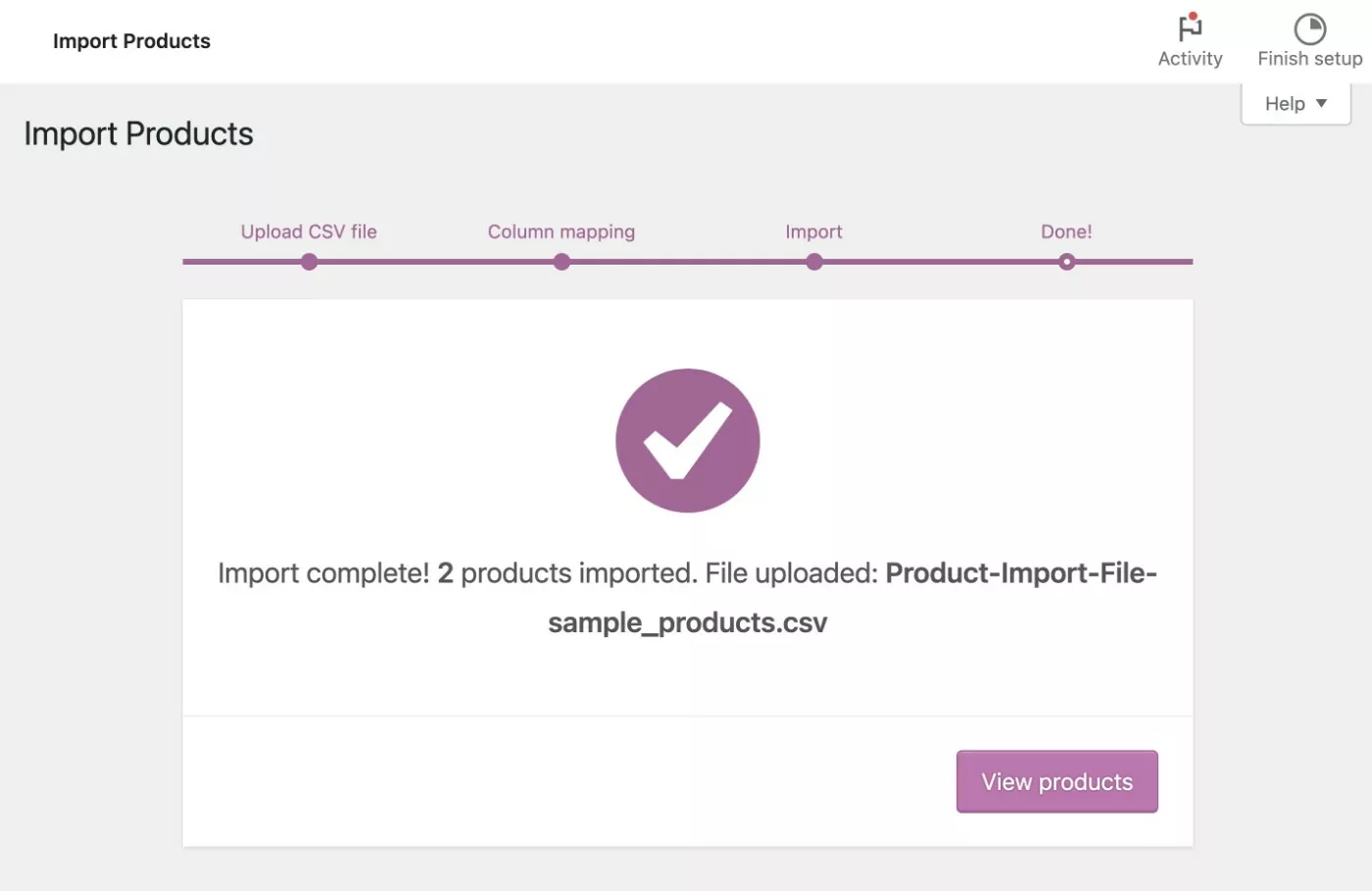
Task: Click the Column mapping step dot
Action: tap(562, 262)
